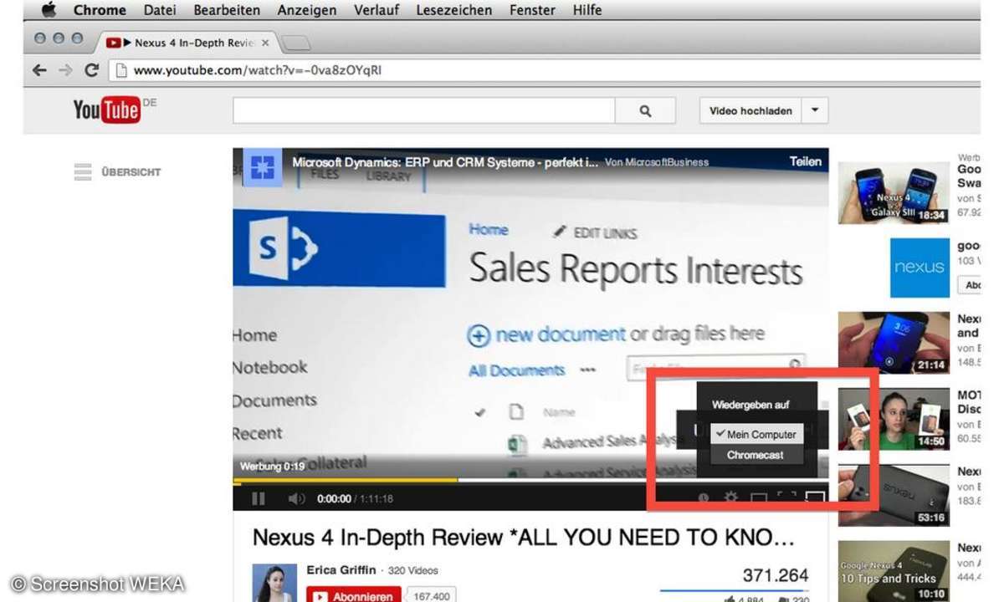
Task: Open the Anzeigen menu
Action: coord(307,10)
